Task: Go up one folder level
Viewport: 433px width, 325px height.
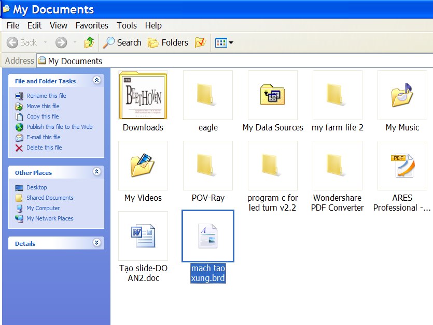Action: [89, 42]
